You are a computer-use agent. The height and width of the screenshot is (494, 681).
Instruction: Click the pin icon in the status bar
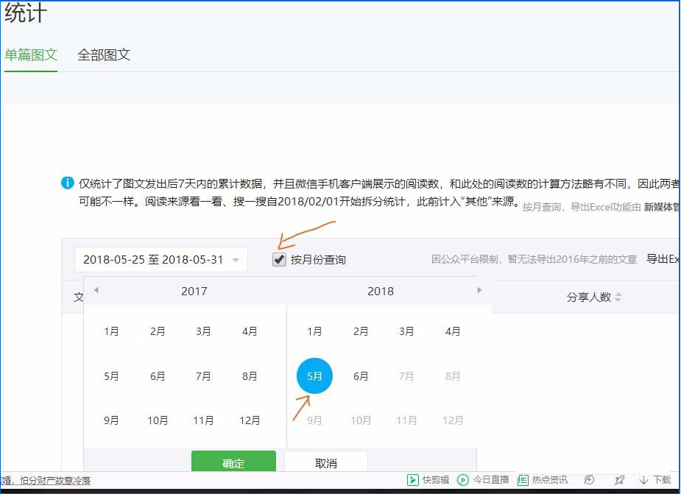point(620,479)
